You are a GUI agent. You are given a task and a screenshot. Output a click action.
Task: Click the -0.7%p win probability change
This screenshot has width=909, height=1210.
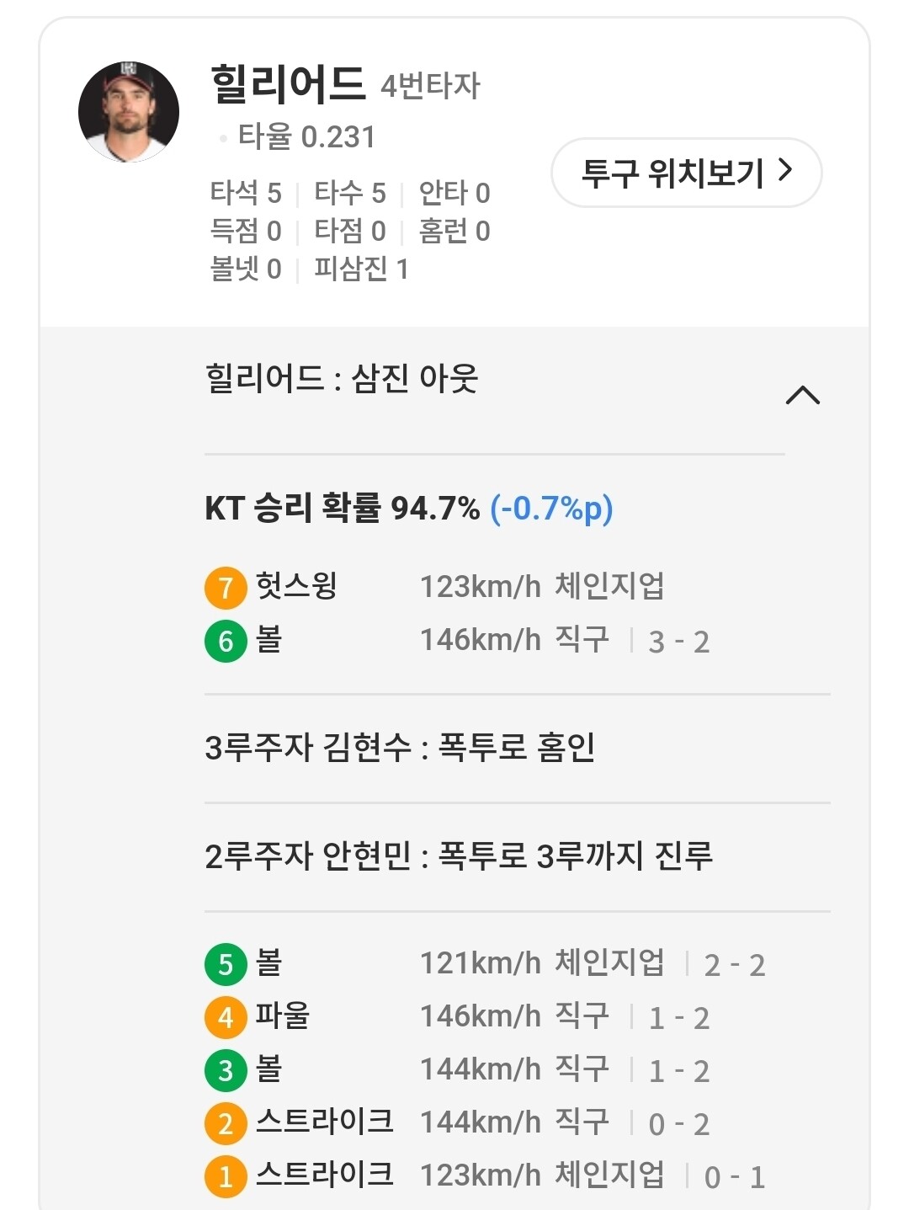point(552,509)
